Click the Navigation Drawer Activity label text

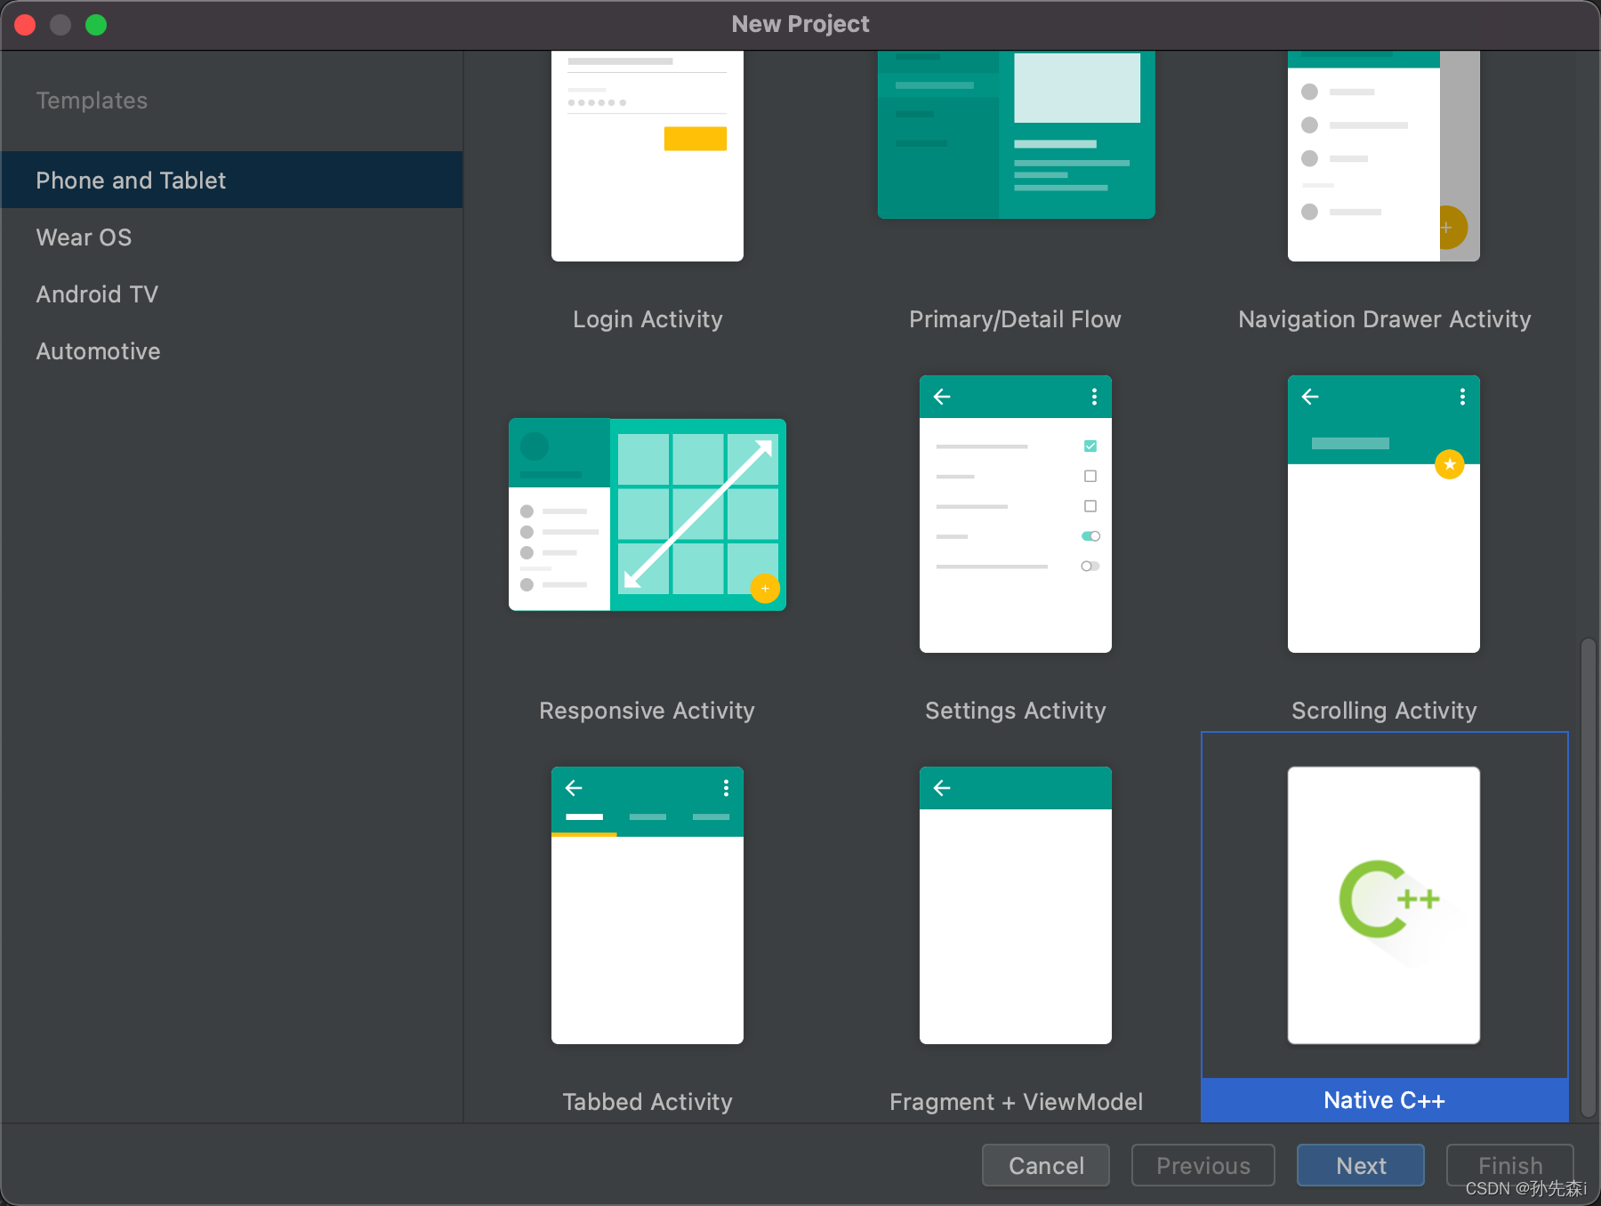pos(1385,319)
